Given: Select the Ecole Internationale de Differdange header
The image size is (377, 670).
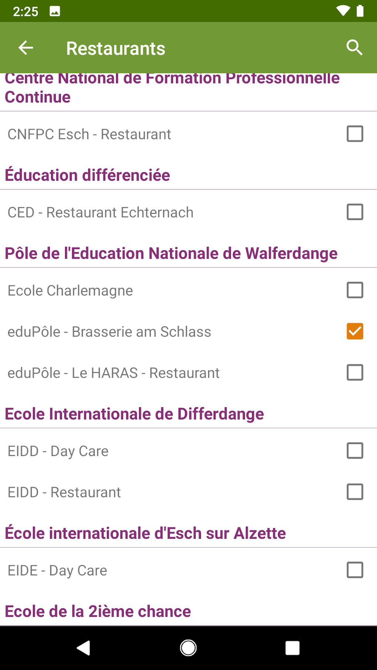Looking at the screenshot, I should [x=134, y=414].
